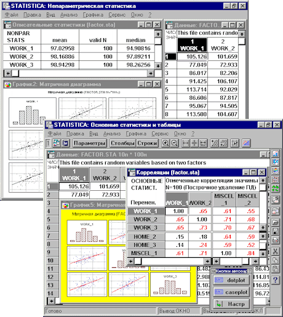Click the printer icon in right toolbar
The height and width of the screenshot is (317, 283).
coord(276,239)
